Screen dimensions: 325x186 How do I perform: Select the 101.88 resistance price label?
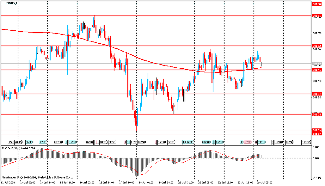click(x=317, y=4)
